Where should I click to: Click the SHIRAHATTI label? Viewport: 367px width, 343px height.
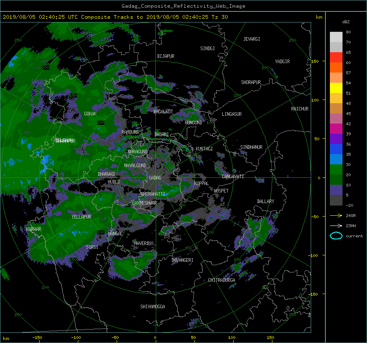click(x=153, y=194)
